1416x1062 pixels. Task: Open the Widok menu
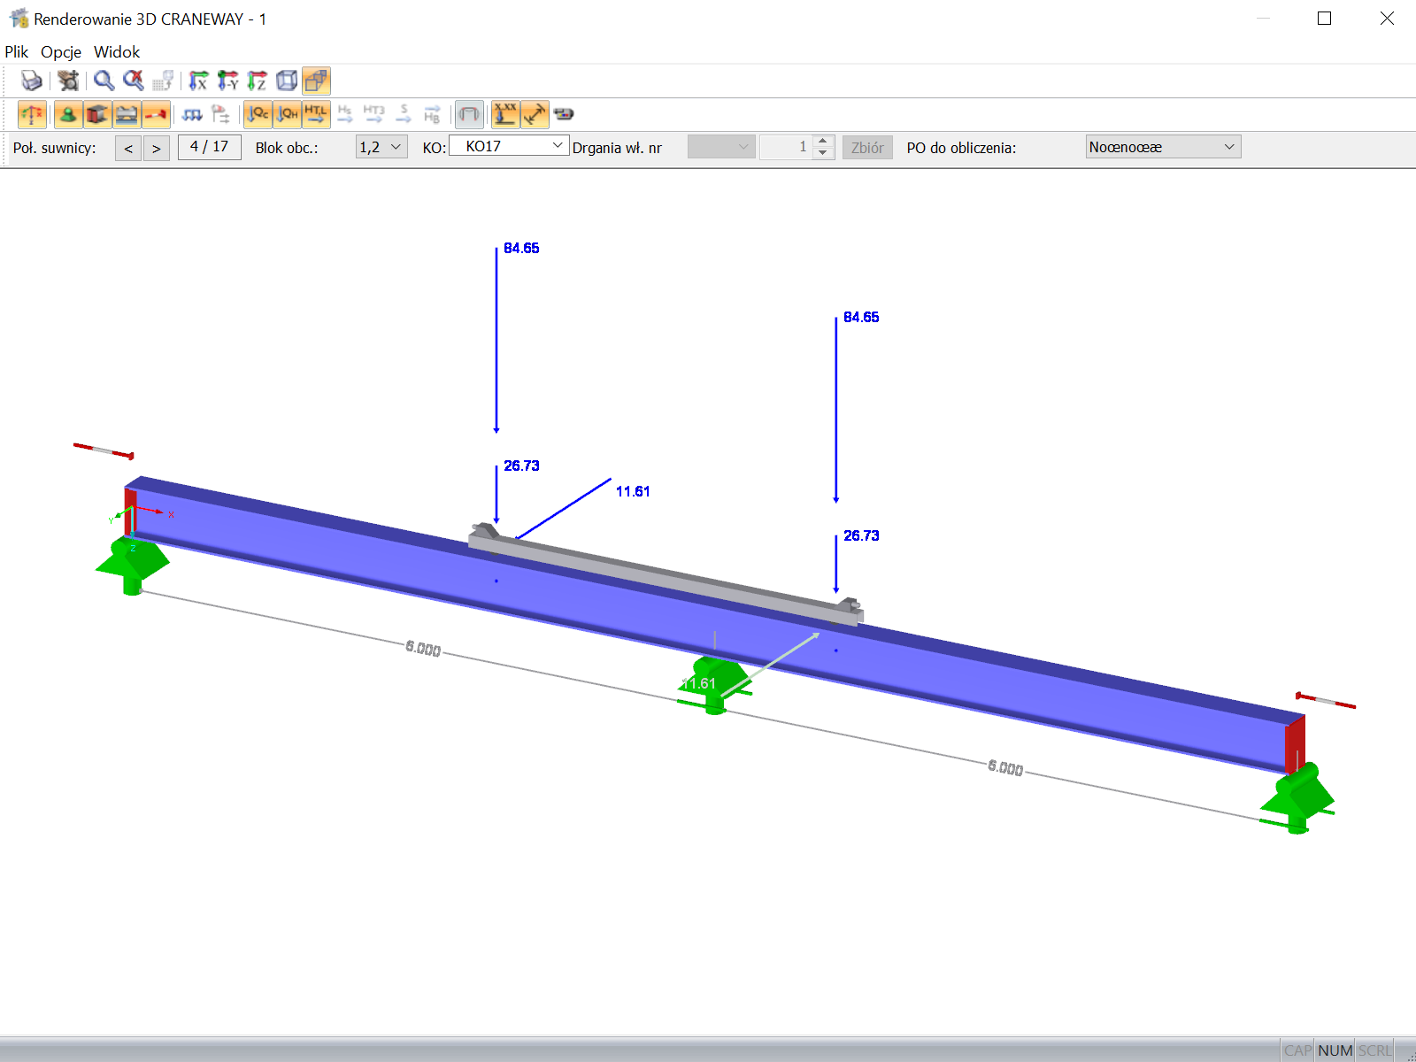point(116,52)
